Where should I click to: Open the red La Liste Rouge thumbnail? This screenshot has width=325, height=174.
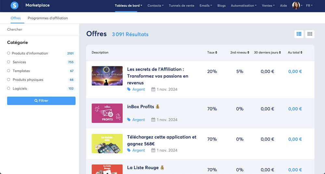[x=107, y=169]
